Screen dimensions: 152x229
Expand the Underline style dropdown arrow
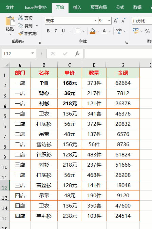pyautogui.click(x=69, y=31)
